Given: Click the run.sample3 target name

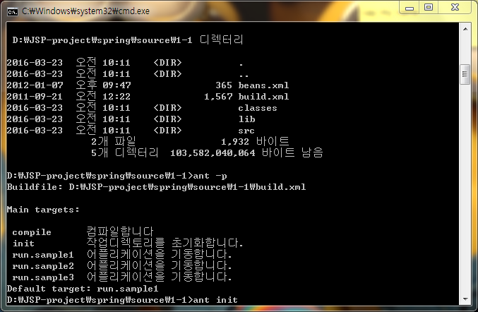Looking at the screenshot, I should (43, 277).
